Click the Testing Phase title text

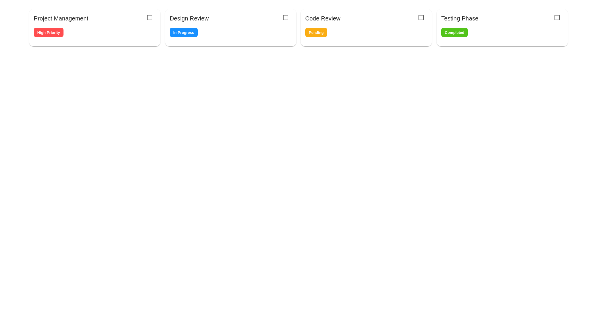click(x=459, y=19)
